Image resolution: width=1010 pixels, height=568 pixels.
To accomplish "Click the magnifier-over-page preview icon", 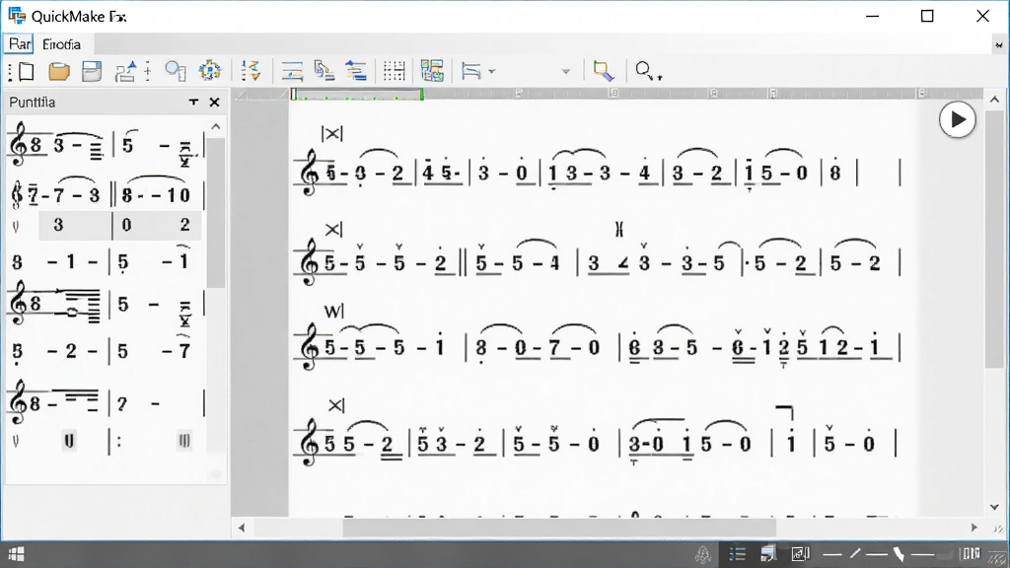I will pyautogui.click(x=176, y=71).
